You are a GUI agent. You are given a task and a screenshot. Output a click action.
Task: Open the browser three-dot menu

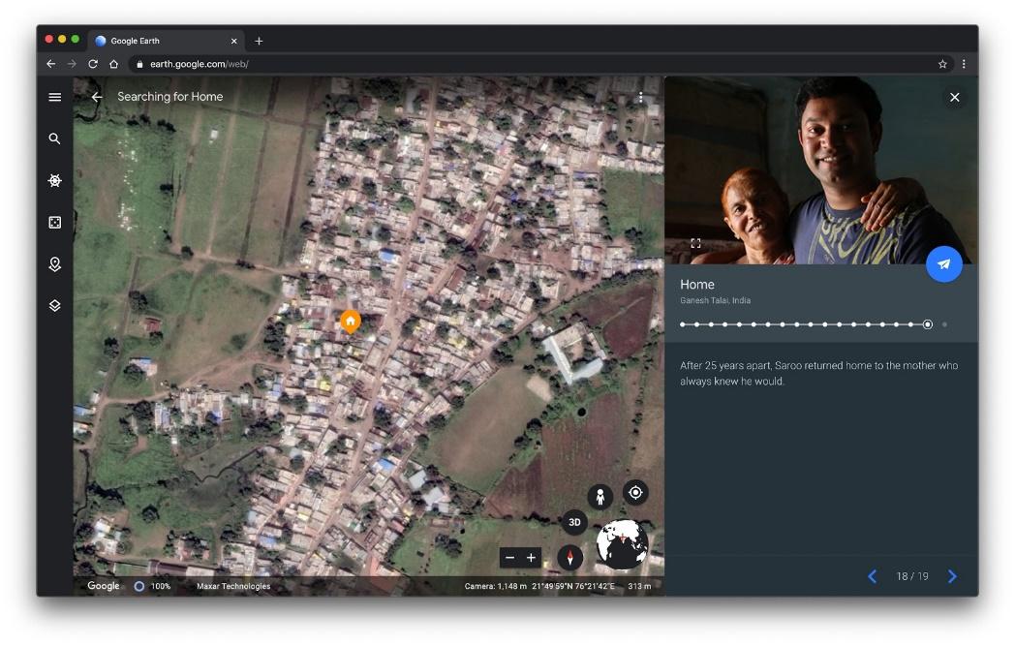tap(964, 64)
